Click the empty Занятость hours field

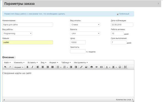tap(78, 51)
